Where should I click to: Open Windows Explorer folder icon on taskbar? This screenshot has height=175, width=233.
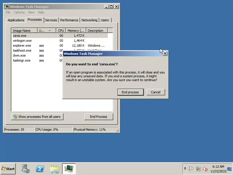point(54,169)
